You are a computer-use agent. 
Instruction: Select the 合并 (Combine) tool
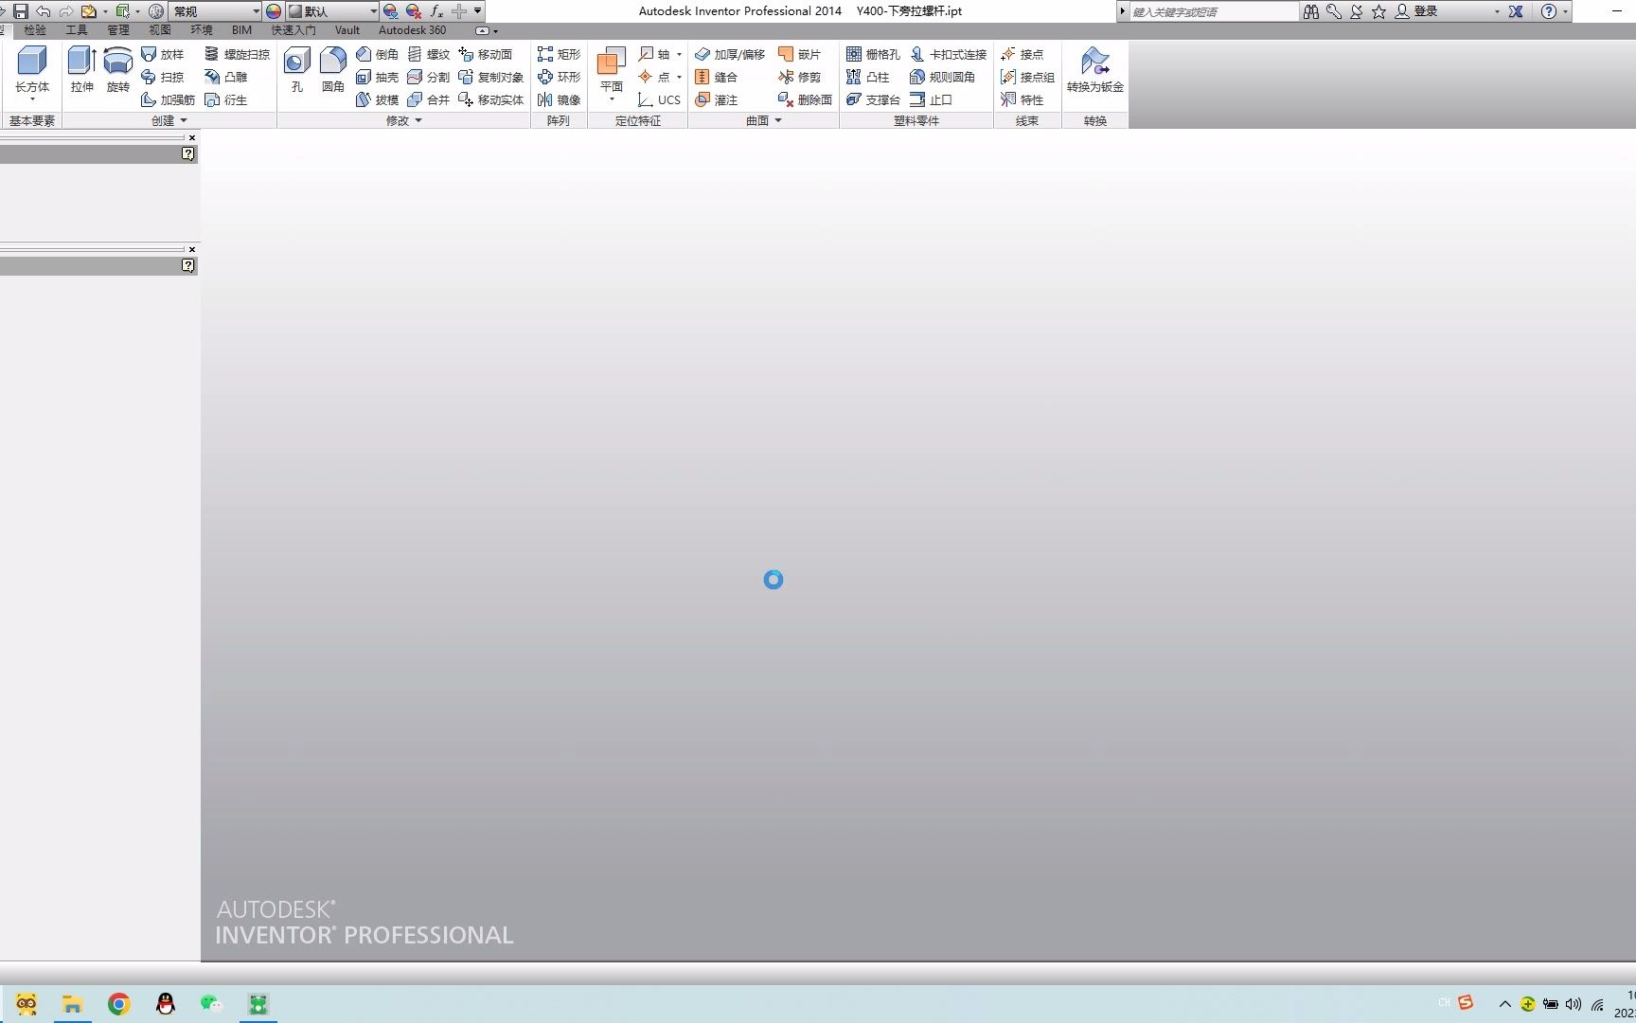point(428,99)
